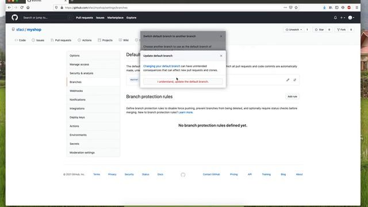Click the downloads arrow icon
The image size is (368, 207).
pyautogui.click(x=324, y=7)
